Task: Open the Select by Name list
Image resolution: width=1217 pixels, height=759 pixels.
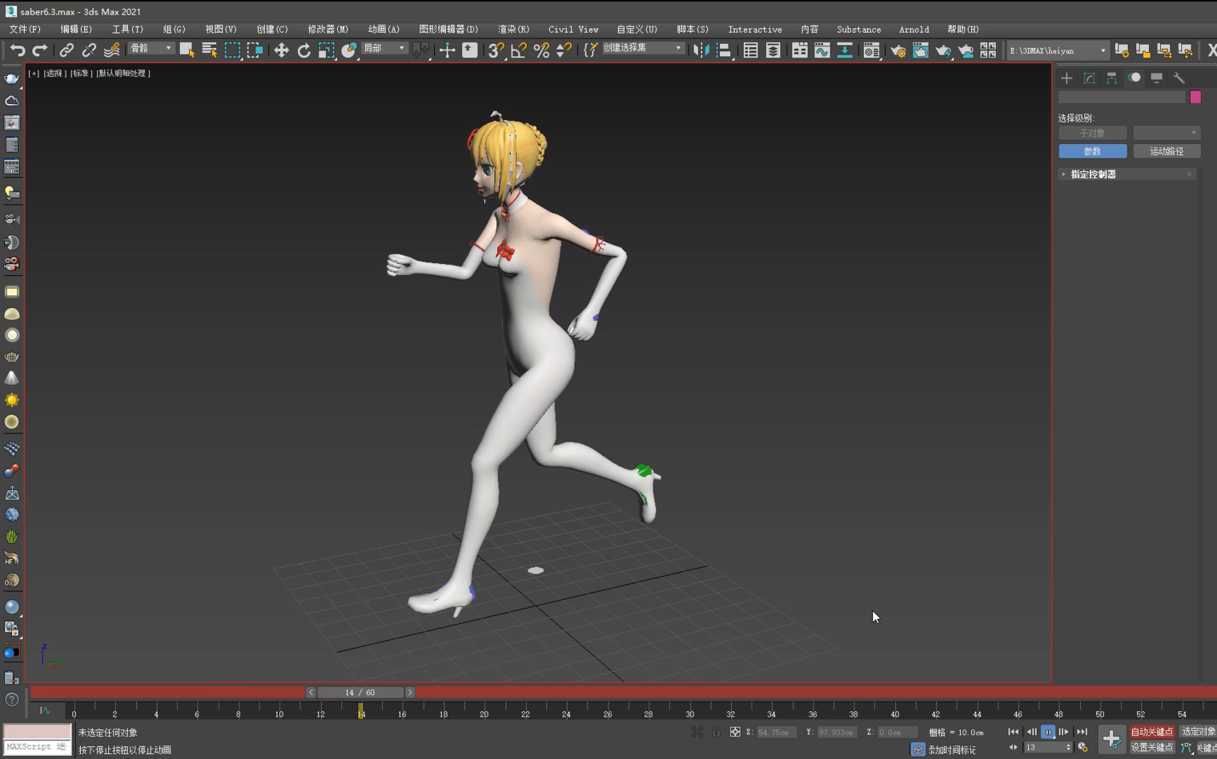Action: pyautogui.click(x=210, y=50)
